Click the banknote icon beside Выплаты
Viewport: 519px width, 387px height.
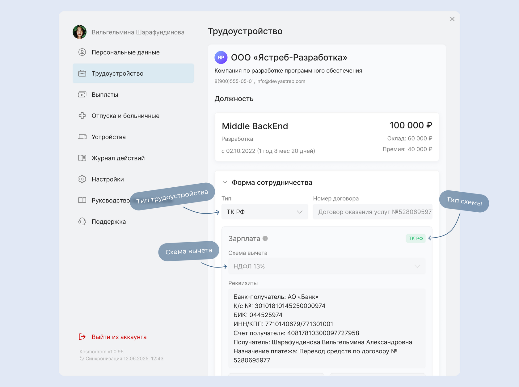pyautogui.click(x=82, y=94)
